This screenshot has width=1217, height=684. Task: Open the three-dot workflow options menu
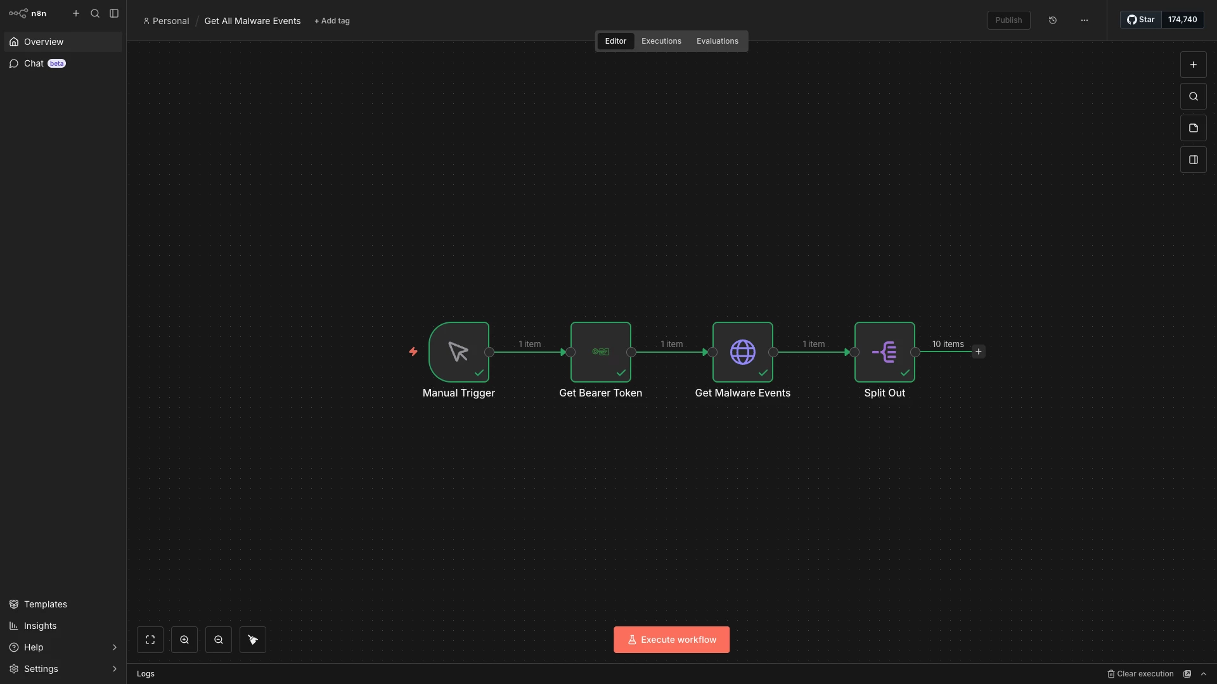point(1085,20)
